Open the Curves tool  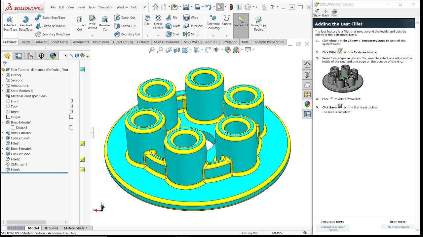tap(227, 20)
